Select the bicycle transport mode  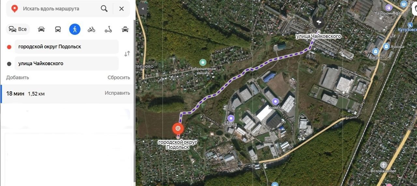(92, 29)
